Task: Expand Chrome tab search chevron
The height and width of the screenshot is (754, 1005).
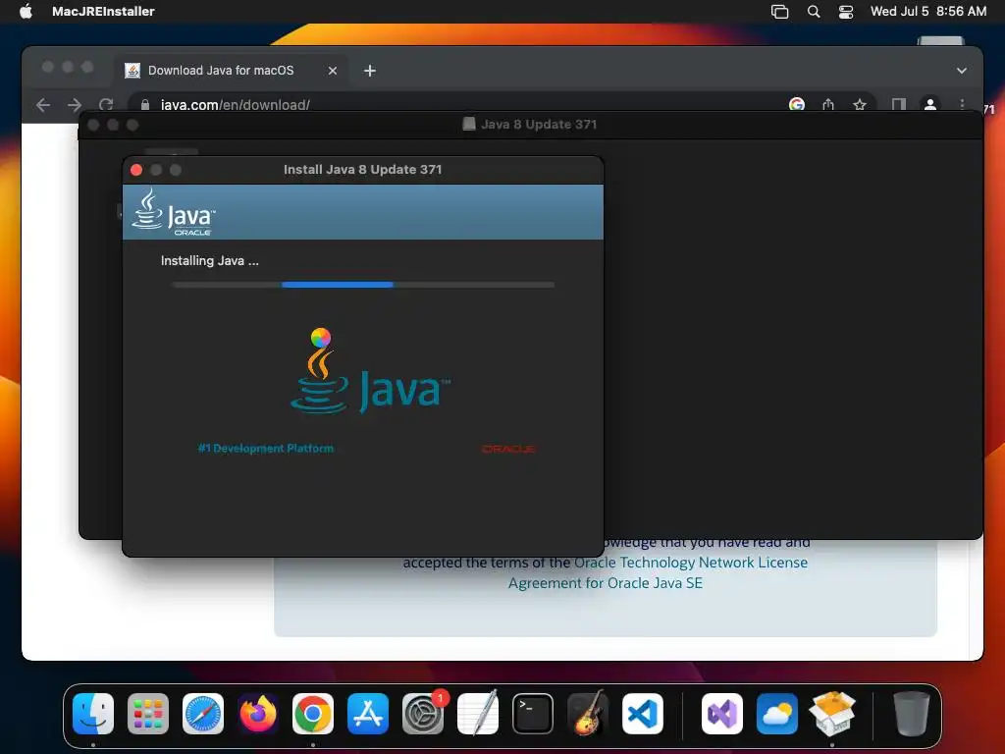Action: click(962, 71)
